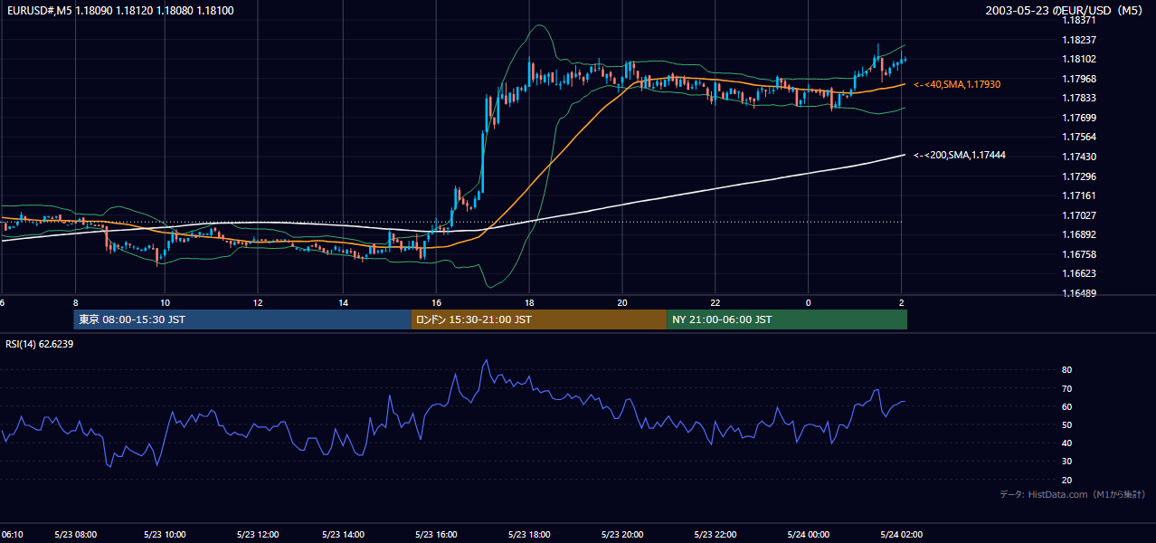Click the 5/23 16:00 bottom time label
The height and width of the screenshot is (543, 1156).
437,534
